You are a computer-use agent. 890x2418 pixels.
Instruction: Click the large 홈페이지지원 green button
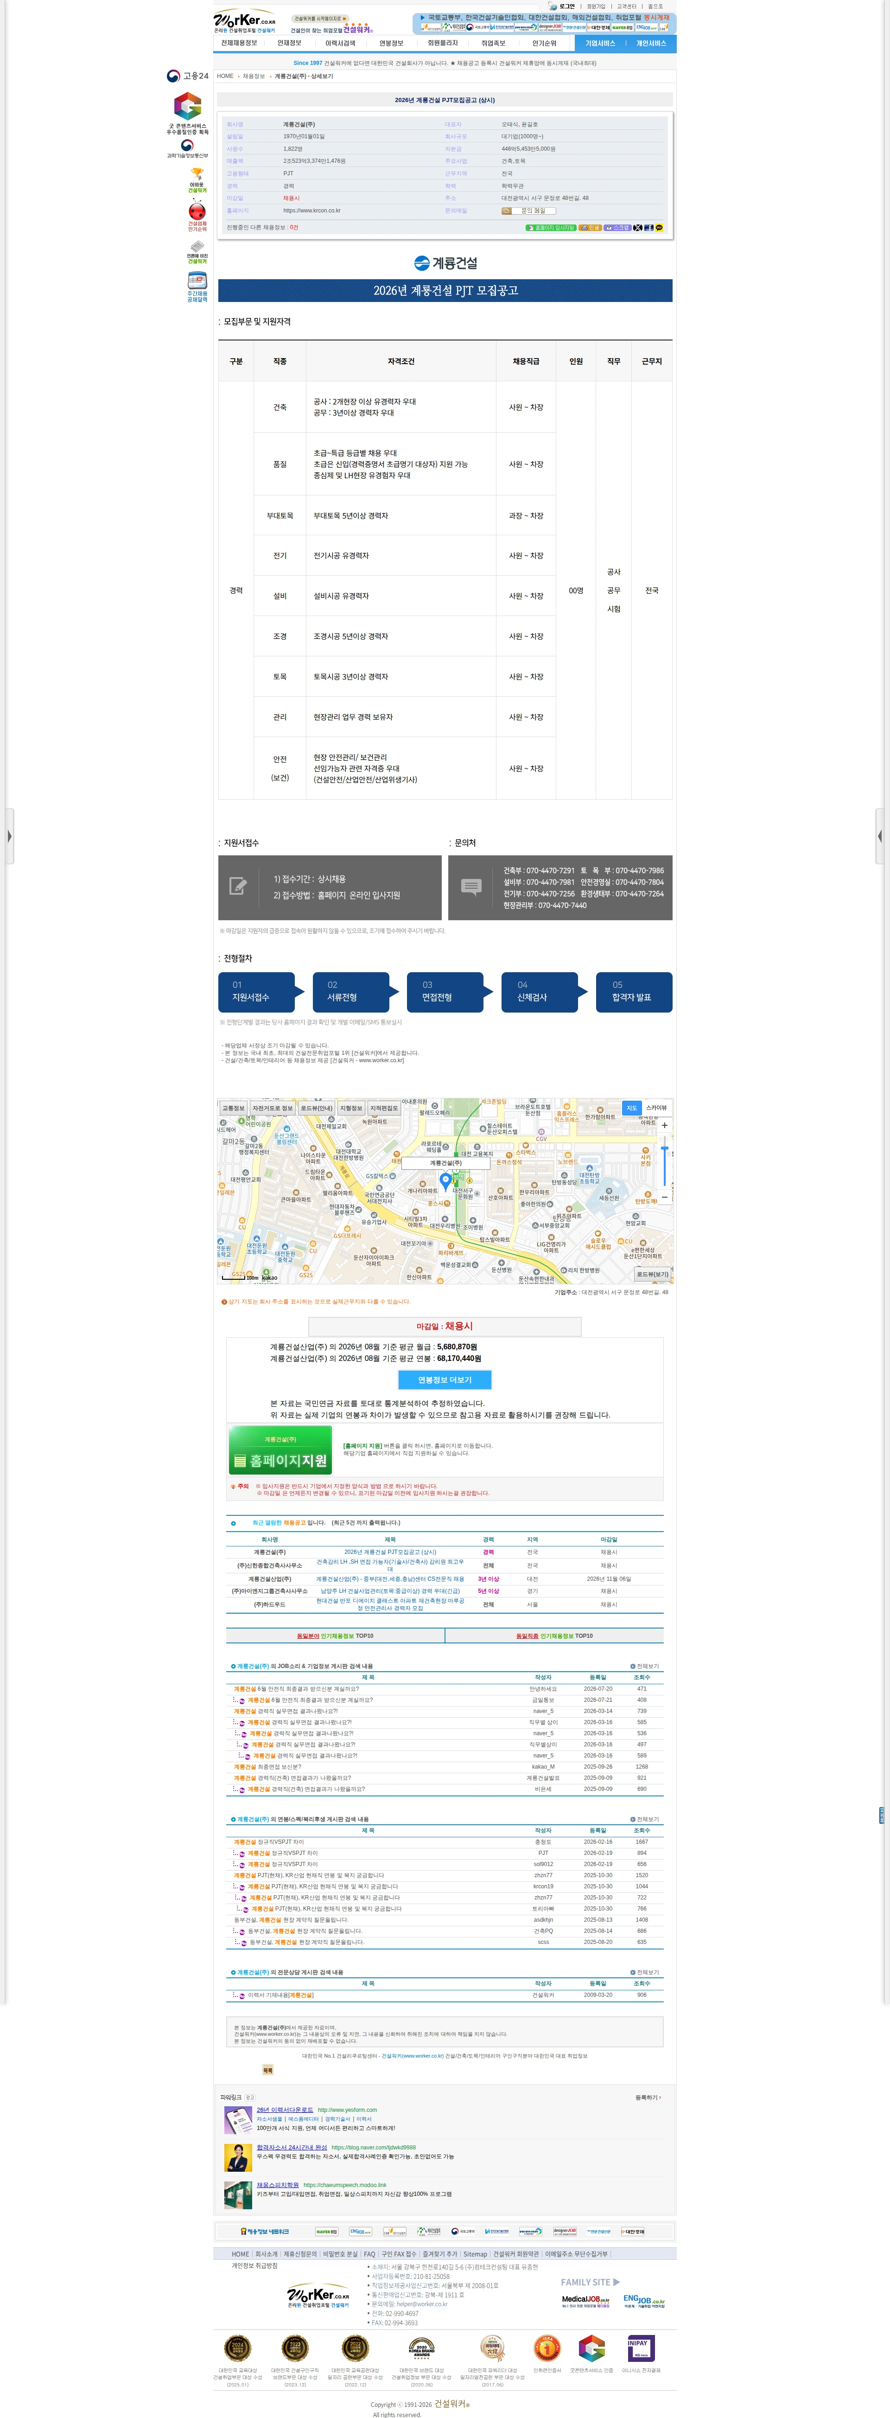coord(280,1450)
